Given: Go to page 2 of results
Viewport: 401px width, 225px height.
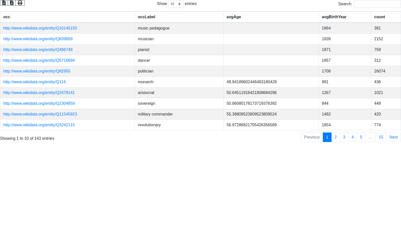Looking at the screenshot, I should (336, 137).
